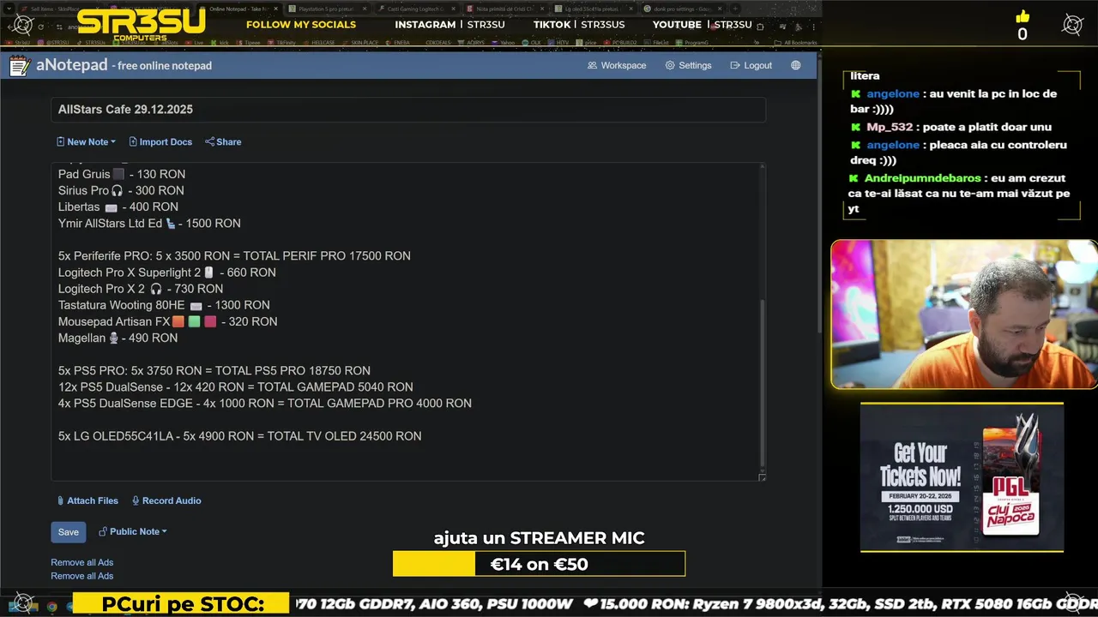The image size is (1098, 617).
Task: Switch to the Sell Items SkinPlace tab
Action: (60, 9)
